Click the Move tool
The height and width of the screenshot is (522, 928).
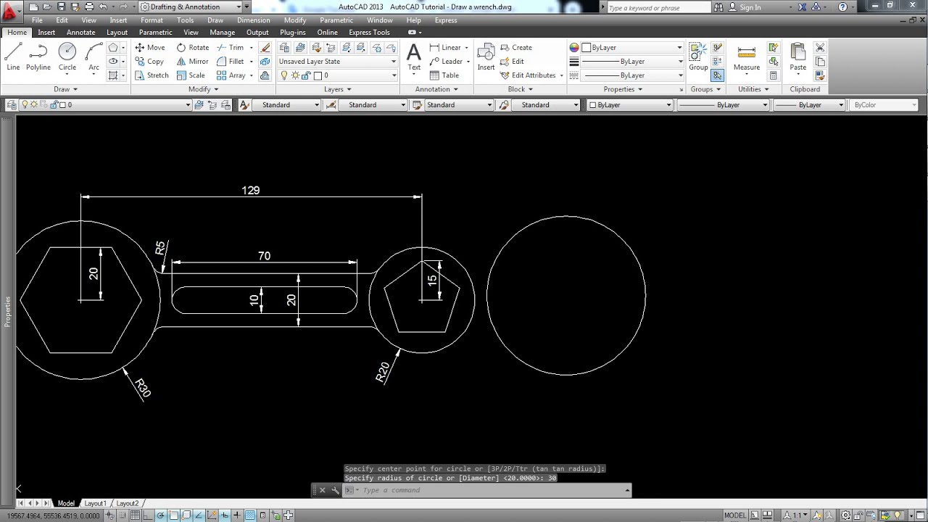[150, 47]
